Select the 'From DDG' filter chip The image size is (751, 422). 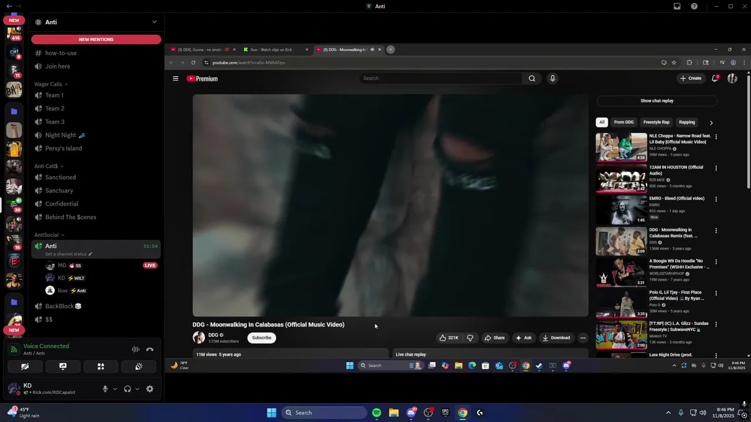point(624,122)
